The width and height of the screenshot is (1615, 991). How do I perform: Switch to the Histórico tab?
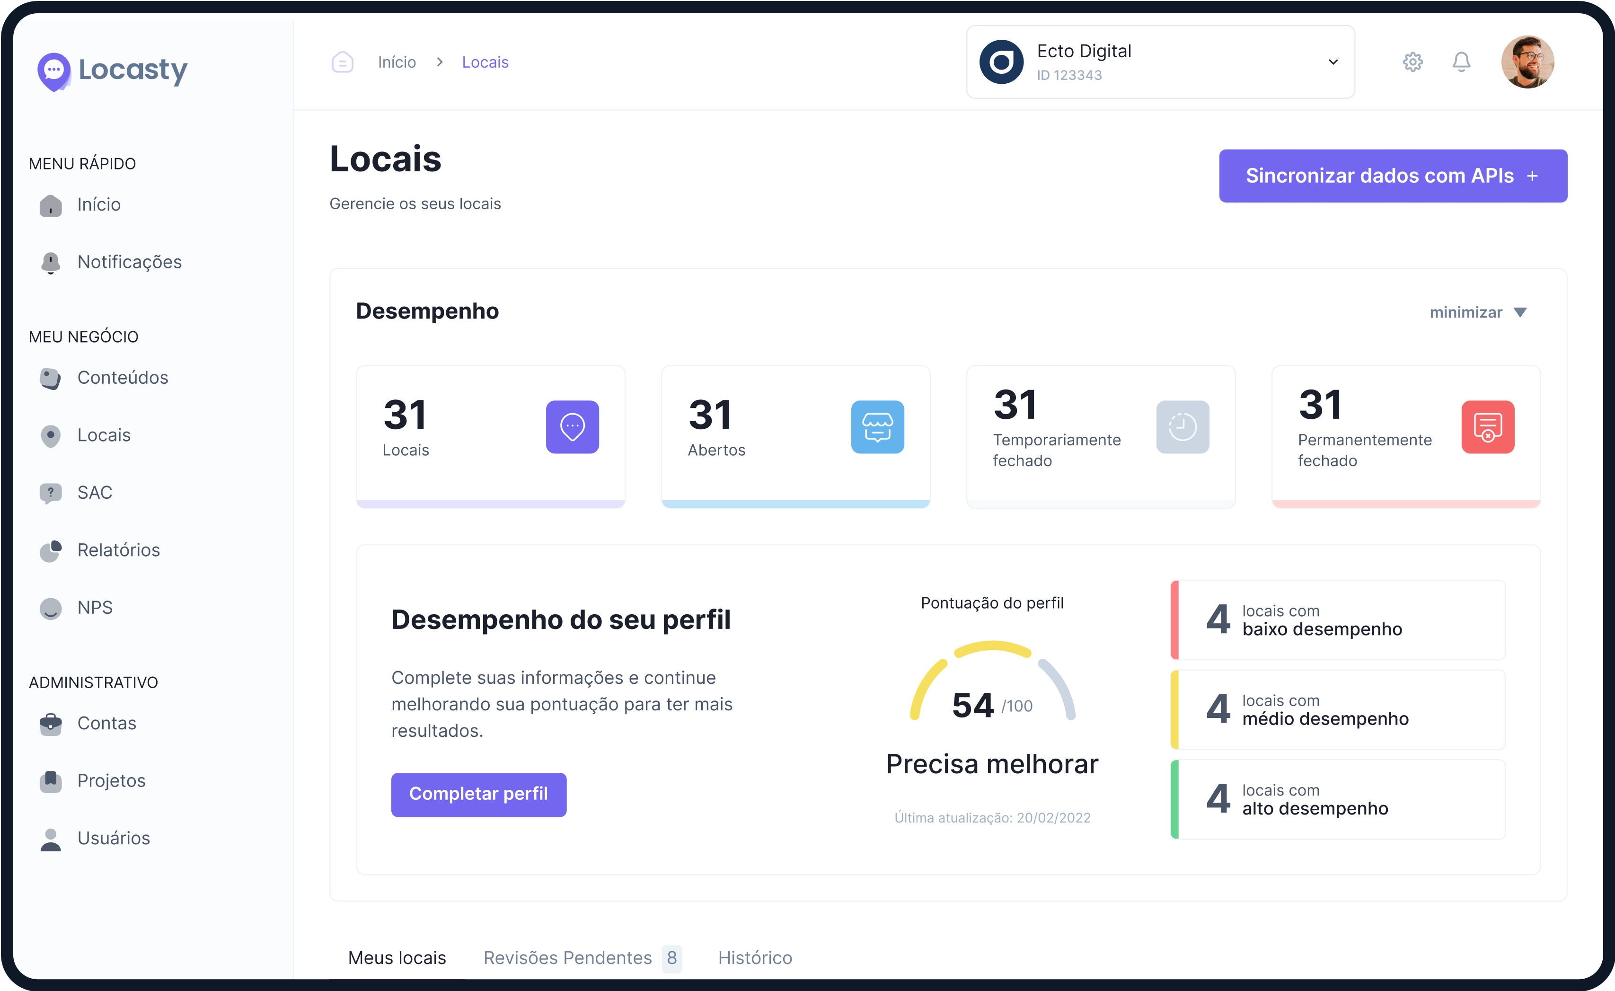click(x=754, y=957)
